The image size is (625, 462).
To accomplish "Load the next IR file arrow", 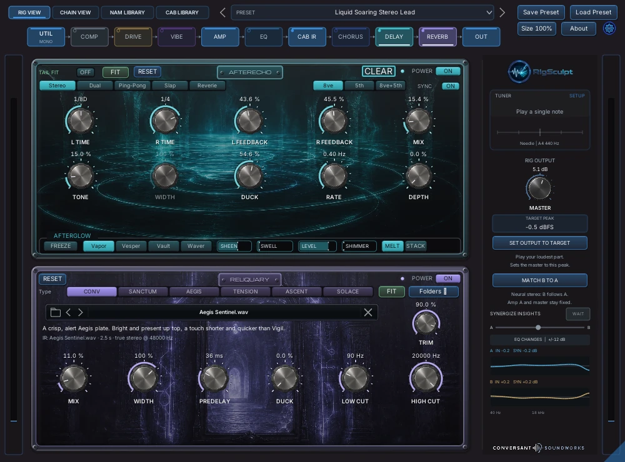I will (x=81, y=312).
